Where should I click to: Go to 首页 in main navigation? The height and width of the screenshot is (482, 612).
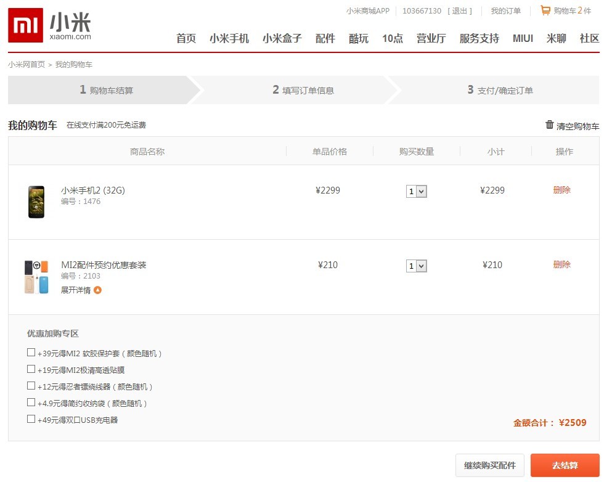(x=186, y=38)
